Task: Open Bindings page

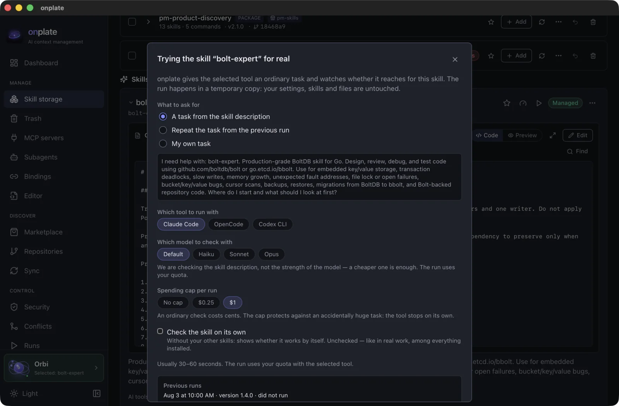Action: [x=54, y=177]
